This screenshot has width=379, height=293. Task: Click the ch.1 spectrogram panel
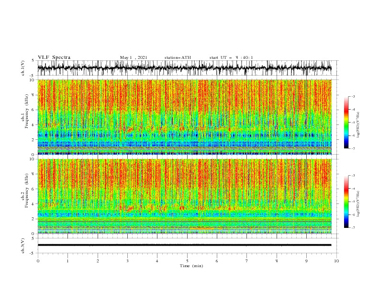coord(184,117)
